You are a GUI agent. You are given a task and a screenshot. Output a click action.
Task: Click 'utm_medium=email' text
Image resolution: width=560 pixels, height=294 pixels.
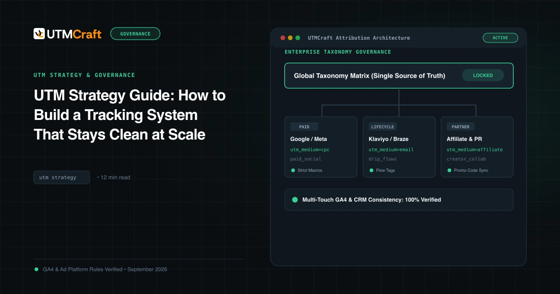tap(391, 150)
